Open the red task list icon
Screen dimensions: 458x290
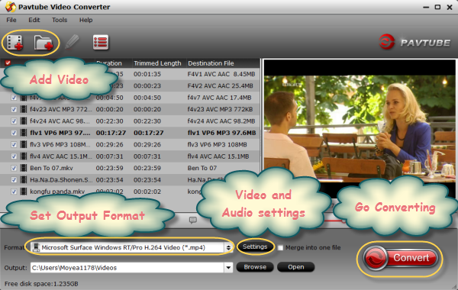tap(101, 42)
